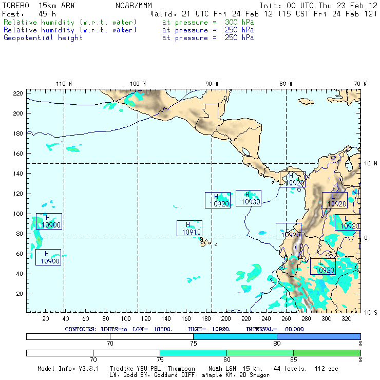Click Lake Nicaragua on the map
380x380 pixels.
246,151
